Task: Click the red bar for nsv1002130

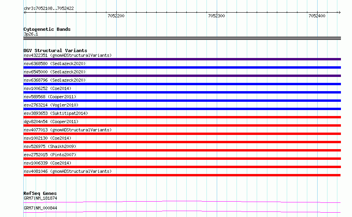Action: click(182, 142)
